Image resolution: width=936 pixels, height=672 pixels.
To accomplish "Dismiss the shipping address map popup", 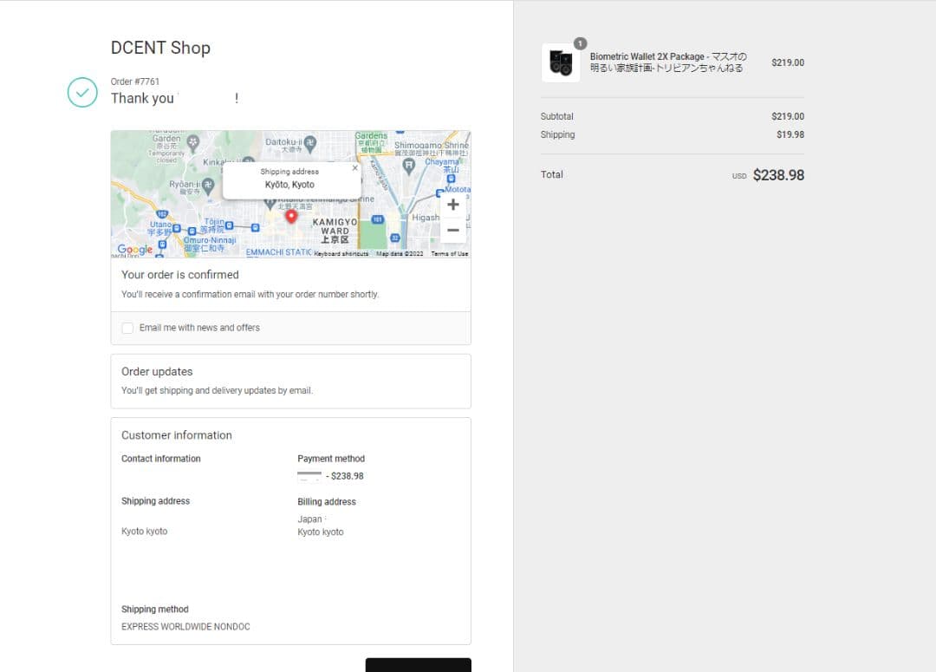I will [x=354, y=168].
